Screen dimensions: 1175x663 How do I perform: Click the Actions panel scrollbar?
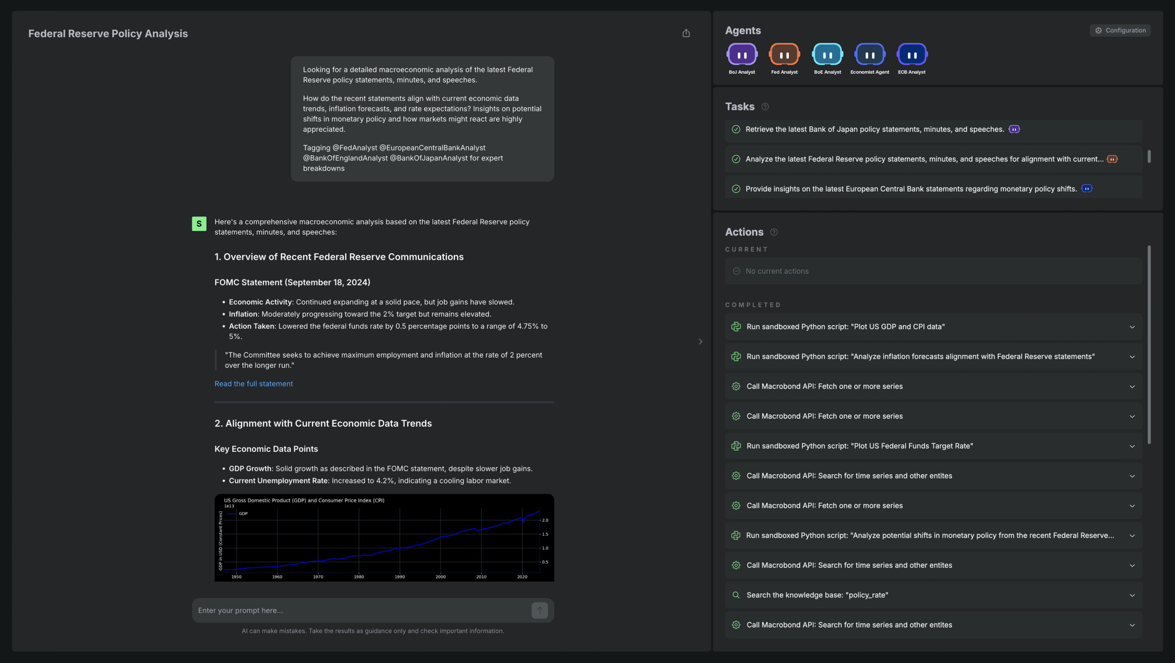[1149, 345]
